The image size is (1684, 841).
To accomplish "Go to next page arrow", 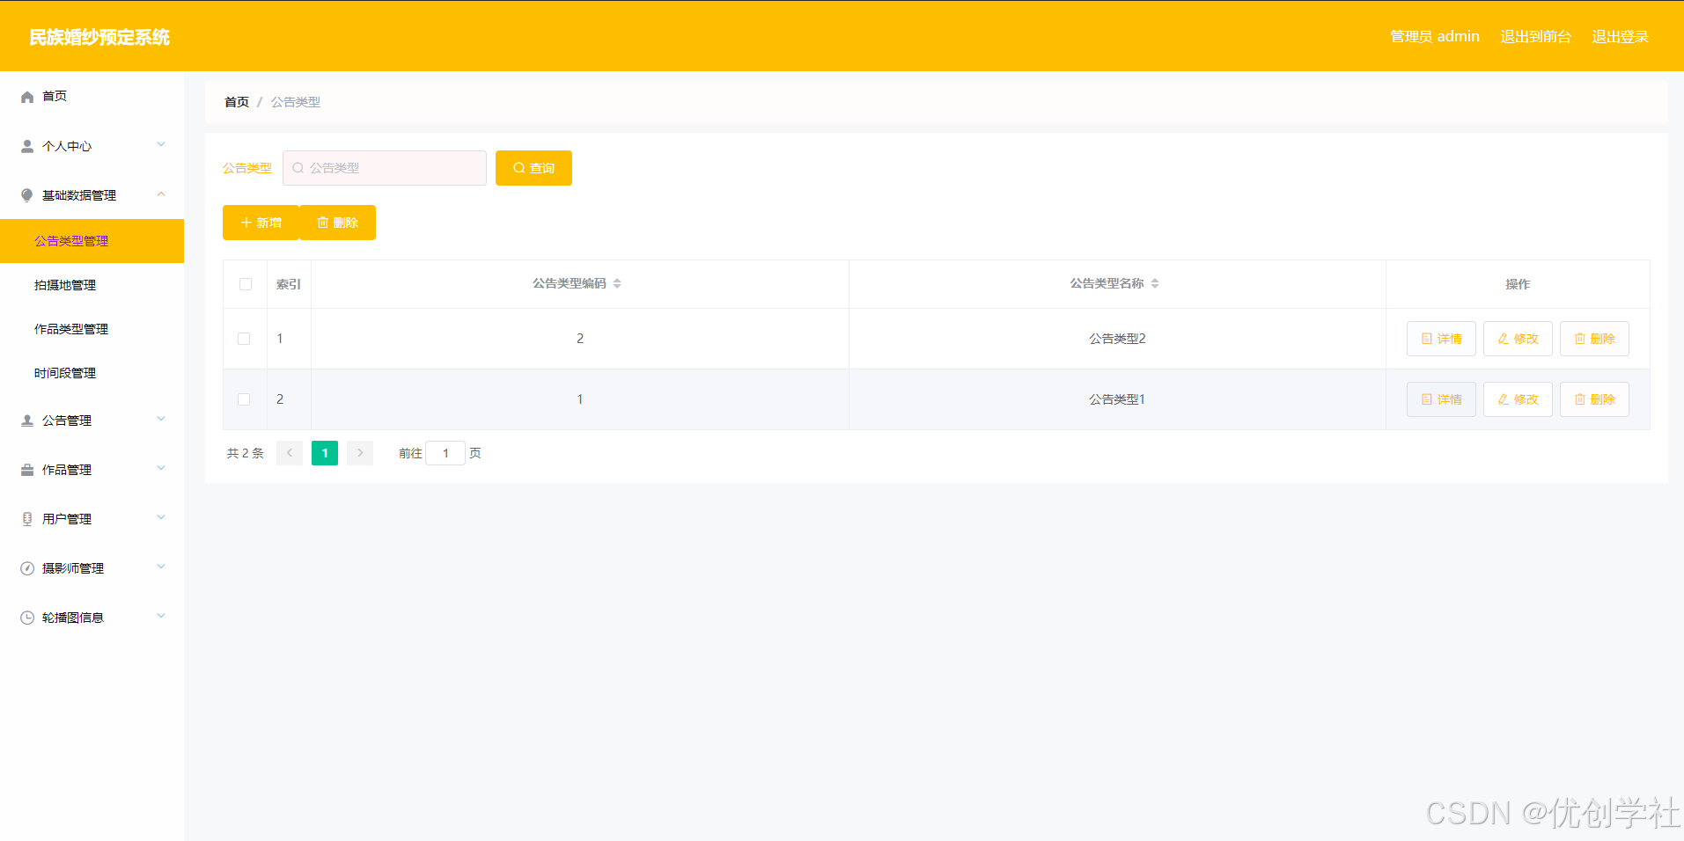I will coord(360,453).
